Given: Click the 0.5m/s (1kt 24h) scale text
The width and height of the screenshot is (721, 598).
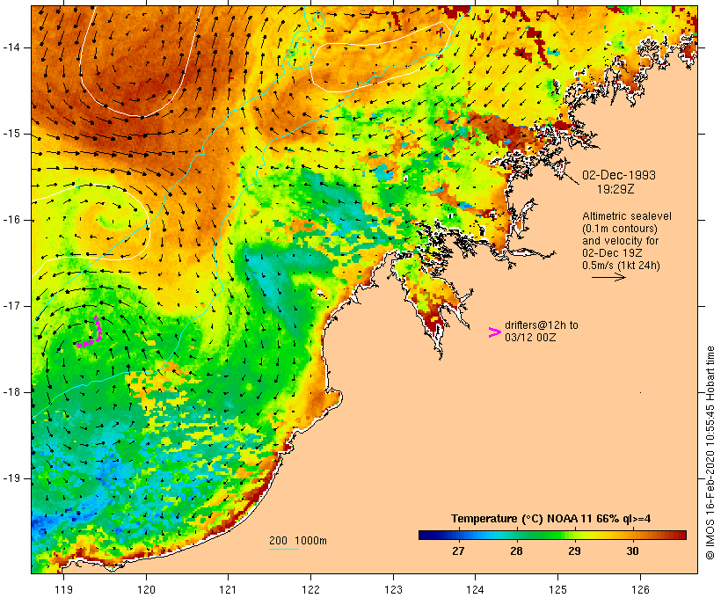Looking at the screenshot, I should pos(621,266).
